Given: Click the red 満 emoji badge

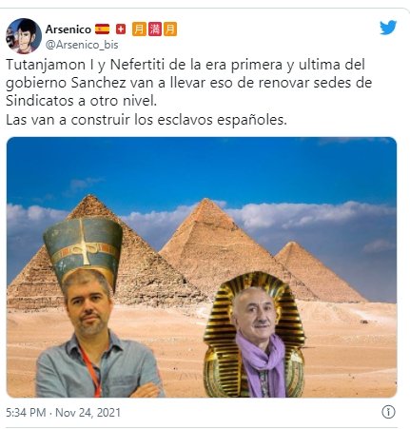Looking at the screenshot, I should (x=154, y=29).
